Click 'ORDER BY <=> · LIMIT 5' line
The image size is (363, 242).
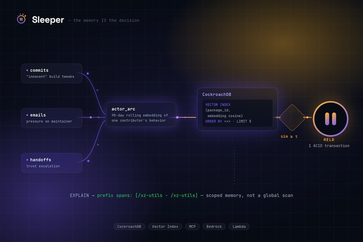(x=228, y=121)
